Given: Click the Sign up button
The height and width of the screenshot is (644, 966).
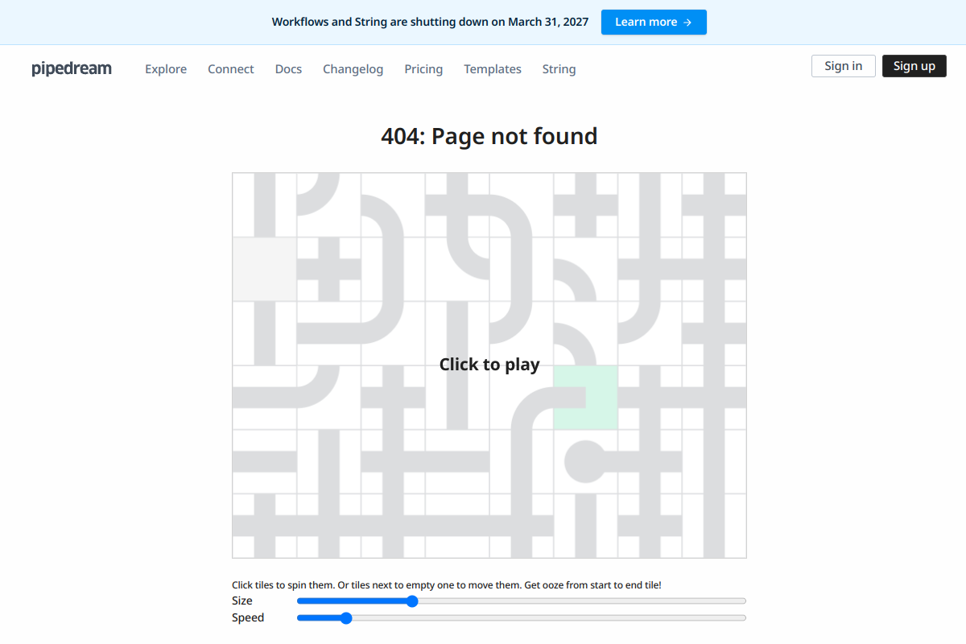Looking at the screenshot, I should (x=914, y=66).
